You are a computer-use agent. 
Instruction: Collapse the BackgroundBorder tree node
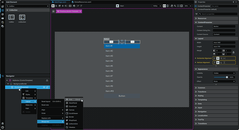point(8,84)
